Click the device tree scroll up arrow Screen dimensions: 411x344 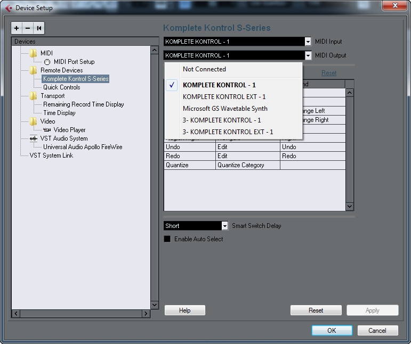[x=155, y=50]
